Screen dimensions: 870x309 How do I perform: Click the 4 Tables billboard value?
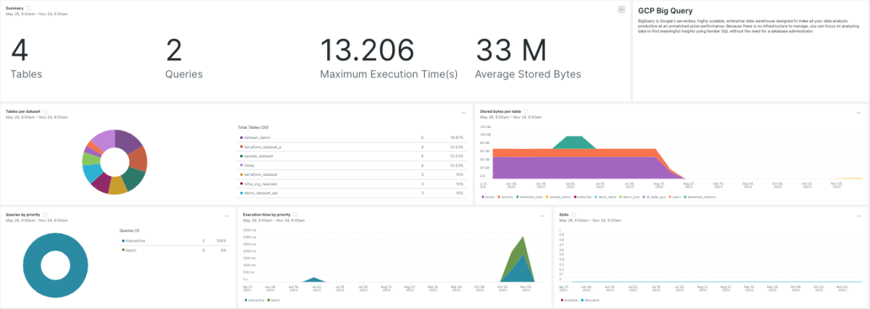(x=20, y=50)
